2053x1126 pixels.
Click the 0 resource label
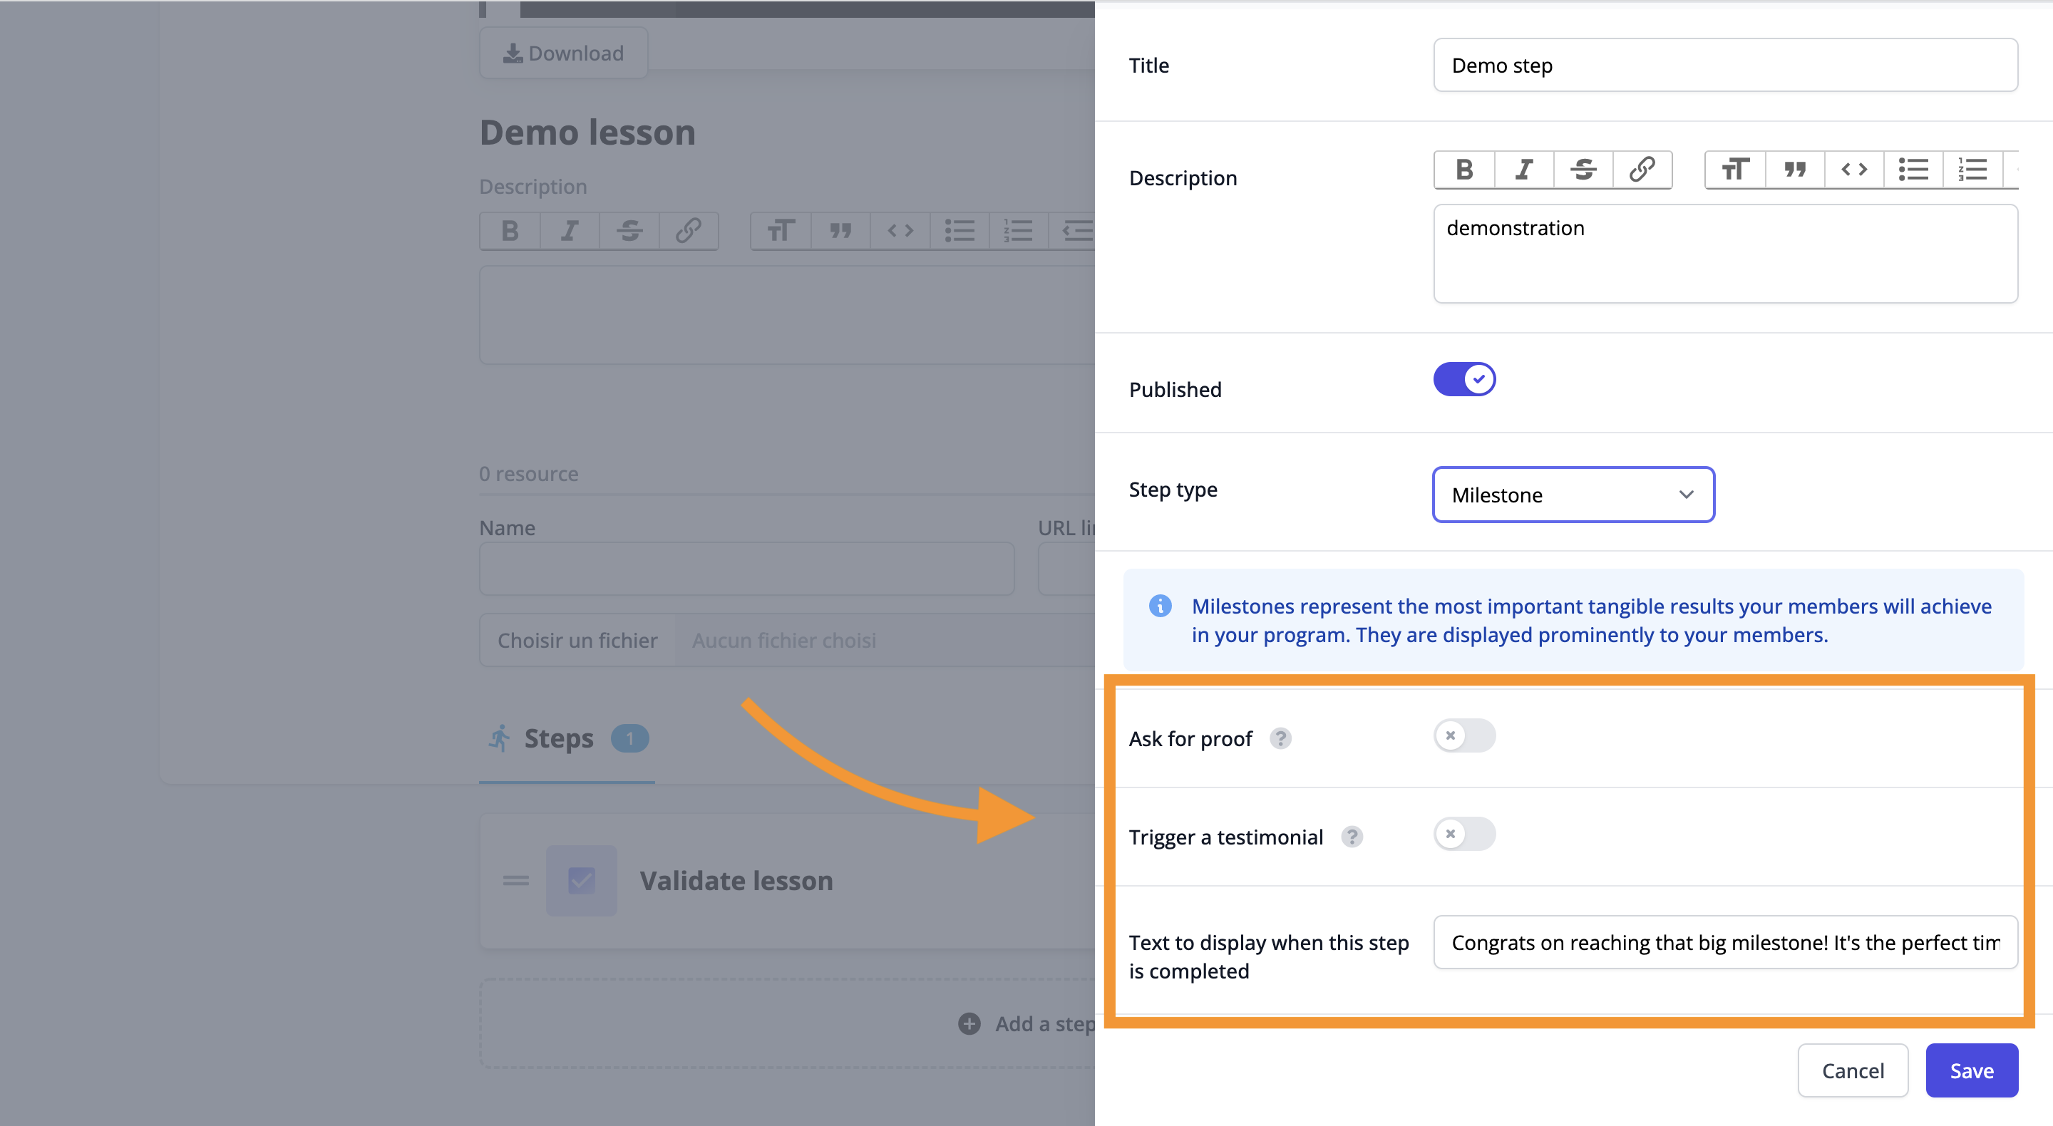(528, 473)
